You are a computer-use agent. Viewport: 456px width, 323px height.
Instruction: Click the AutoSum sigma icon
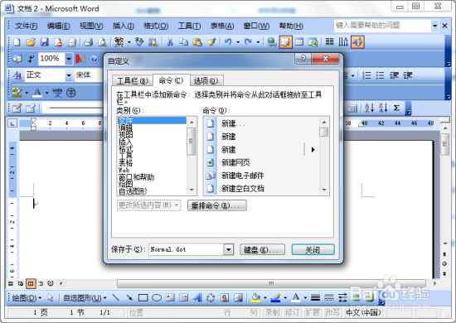[396, 108]
